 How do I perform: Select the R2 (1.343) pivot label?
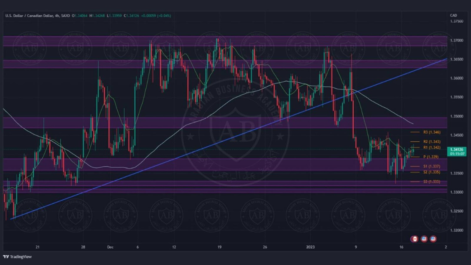(x=432, y=142)
